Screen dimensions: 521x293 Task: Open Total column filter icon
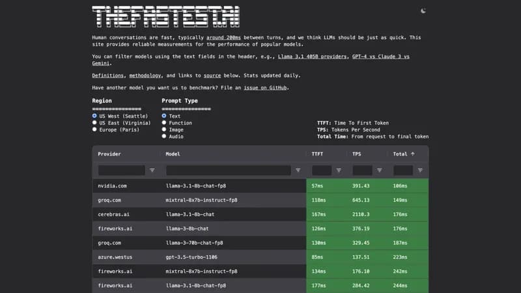tap(420, 170)
